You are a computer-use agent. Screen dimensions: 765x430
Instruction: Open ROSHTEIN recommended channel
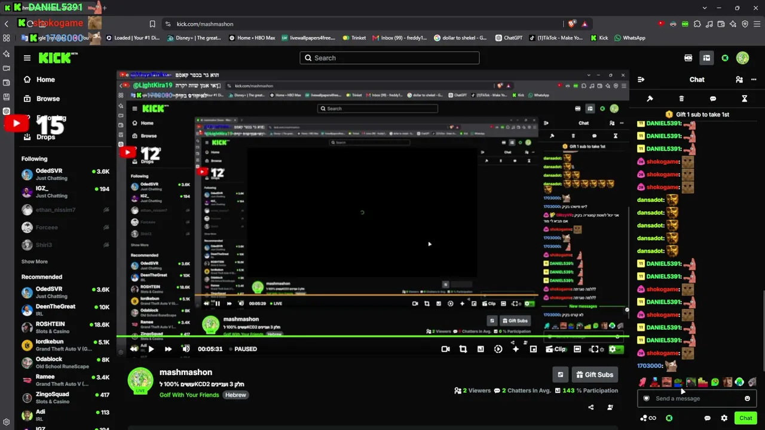tap(66, 327)
